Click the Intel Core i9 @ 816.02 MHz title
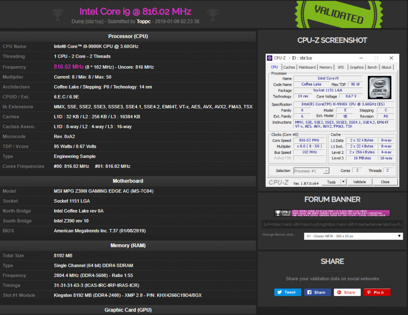 [x=135, y=11]
